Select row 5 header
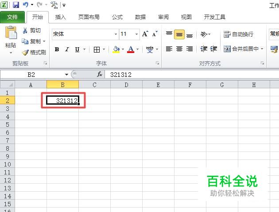Viewport: 279px width, 212px height. point(8,125)
